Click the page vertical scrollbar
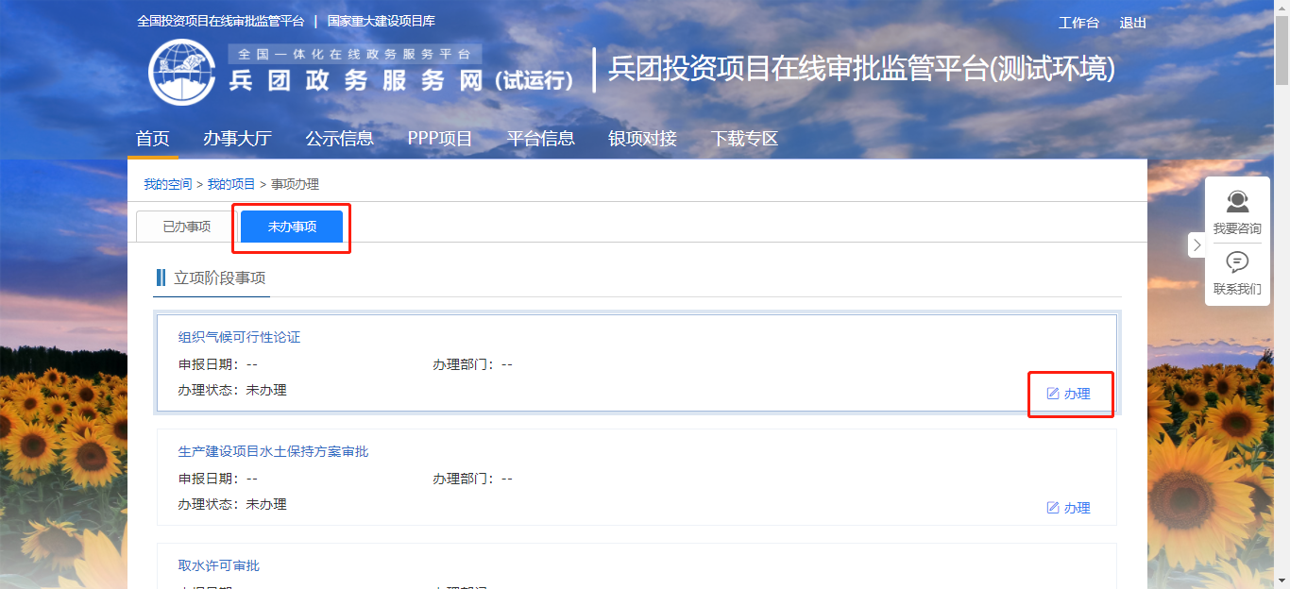 (1282, 283)
